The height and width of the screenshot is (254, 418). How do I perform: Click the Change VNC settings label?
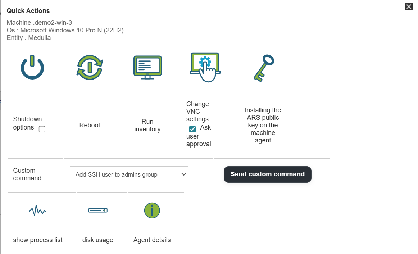pos(197,111)
